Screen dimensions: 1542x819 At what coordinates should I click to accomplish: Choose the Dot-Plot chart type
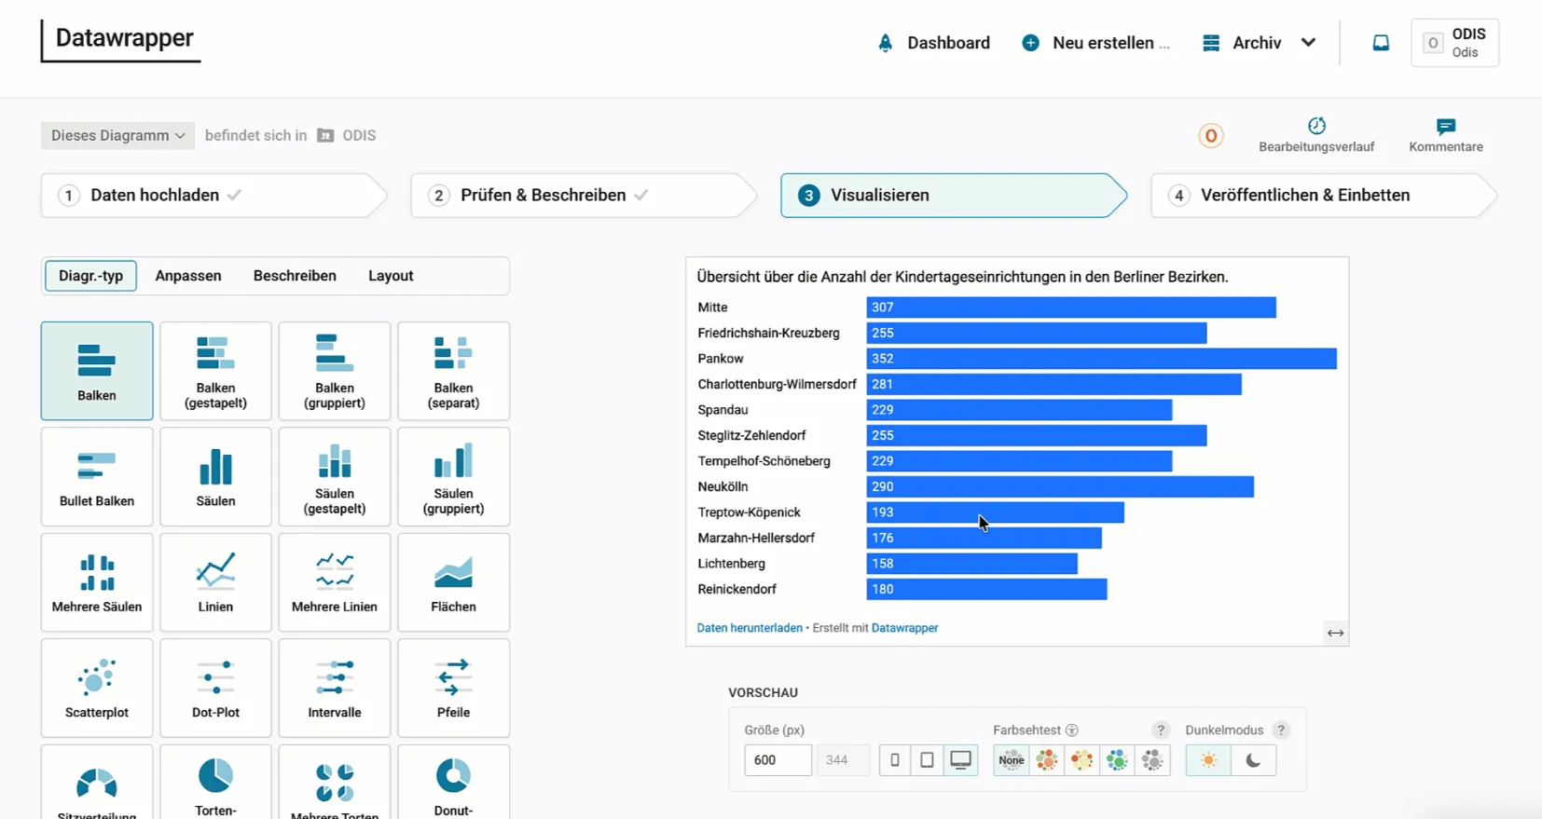point(215,688)
